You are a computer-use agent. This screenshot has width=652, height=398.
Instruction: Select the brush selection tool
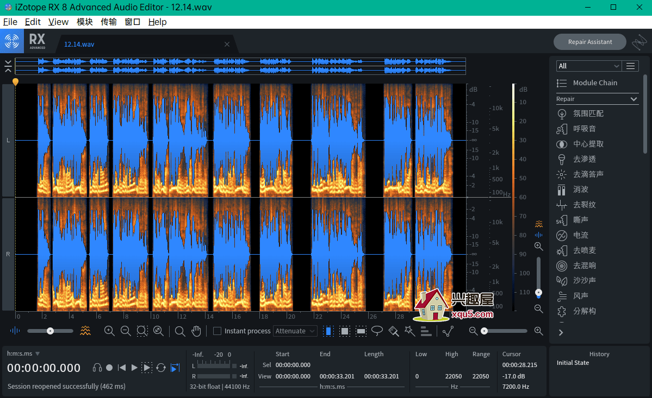(x=393, y=331)
